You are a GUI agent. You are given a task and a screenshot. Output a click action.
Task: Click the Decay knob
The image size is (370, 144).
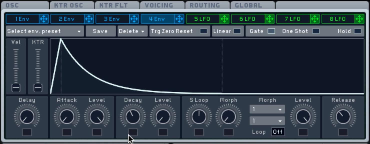pos(133,116)
